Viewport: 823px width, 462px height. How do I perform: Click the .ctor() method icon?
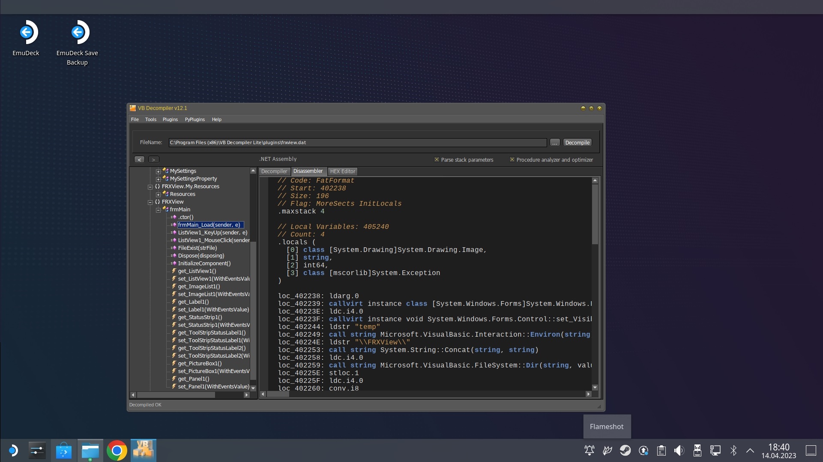(x=174, y=217)
